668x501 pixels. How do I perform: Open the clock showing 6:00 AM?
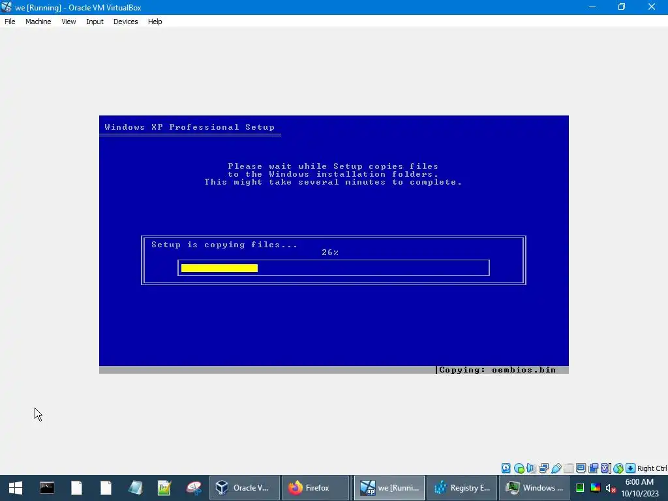coord(639,488)
